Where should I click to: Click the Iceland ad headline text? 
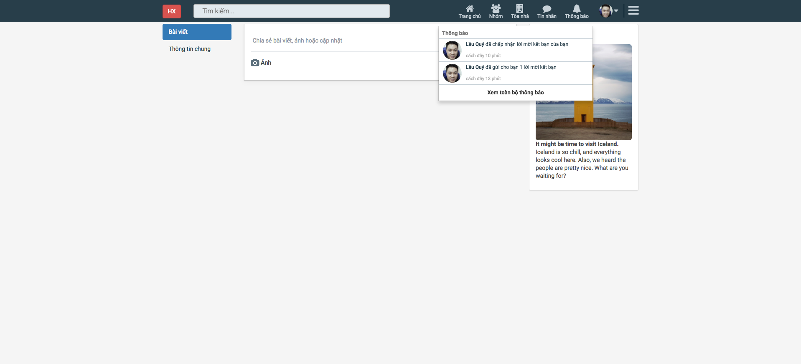577,144
